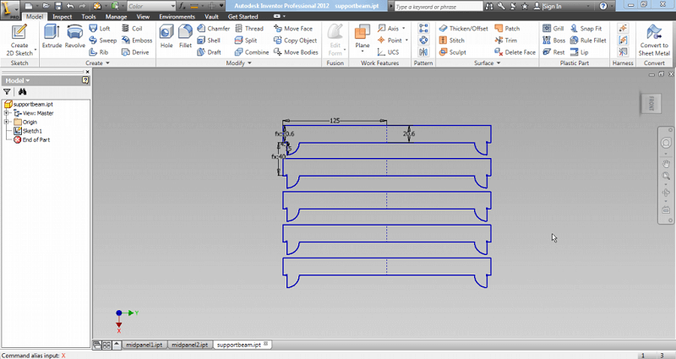Viewport: 676px width, 359px height.
Task: Select the Emboss tool
Action: 137,41
